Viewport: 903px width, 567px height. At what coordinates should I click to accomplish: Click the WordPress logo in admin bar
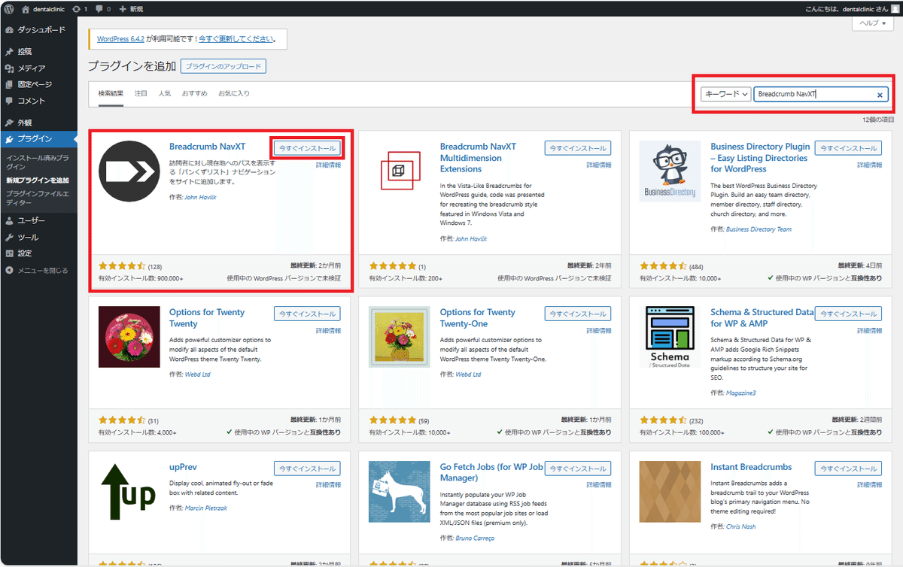(x=10, y=9)
